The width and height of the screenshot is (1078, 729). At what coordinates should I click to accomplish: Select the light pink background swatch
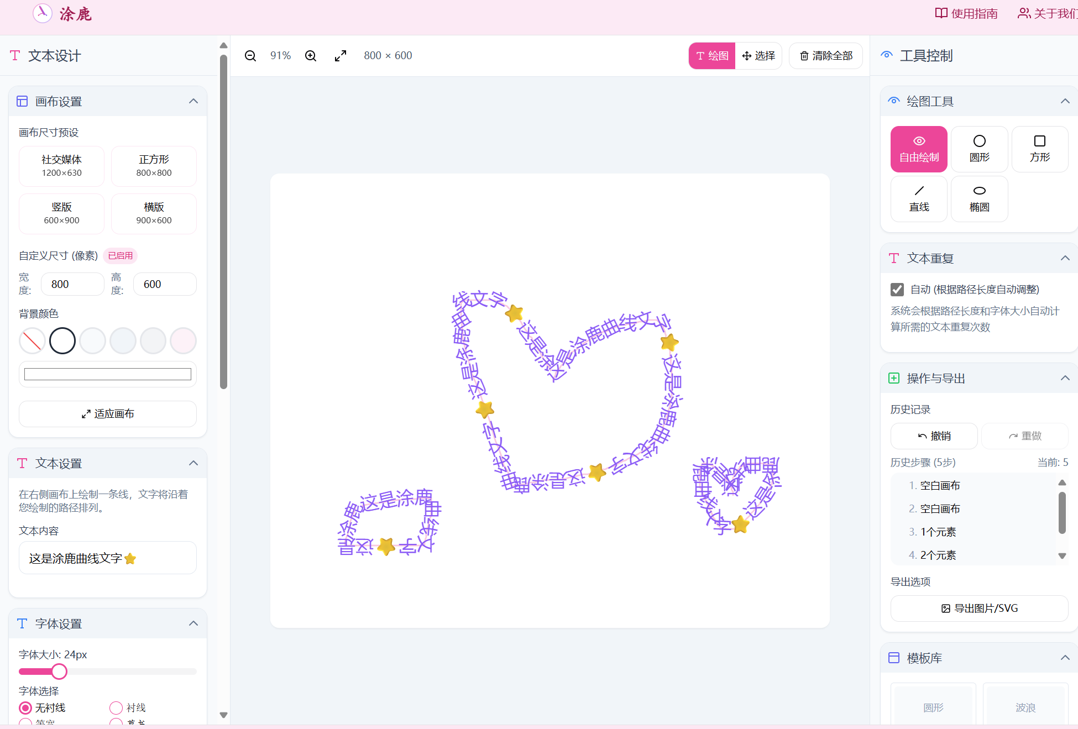pos(183,340)
